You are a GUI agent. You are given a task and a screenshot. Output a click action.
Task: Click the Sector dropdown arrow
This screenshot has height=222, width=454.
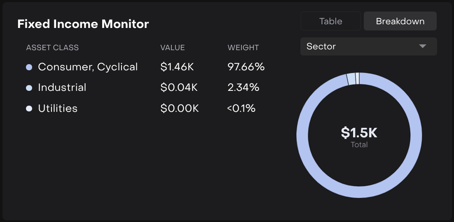click(422, 46)
